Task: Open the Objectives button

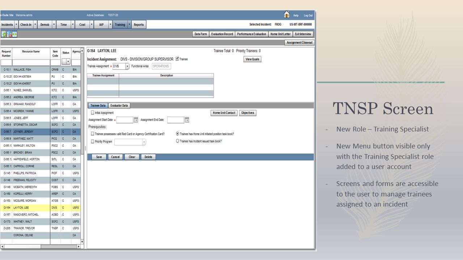Action: click(x=248, y=113)
